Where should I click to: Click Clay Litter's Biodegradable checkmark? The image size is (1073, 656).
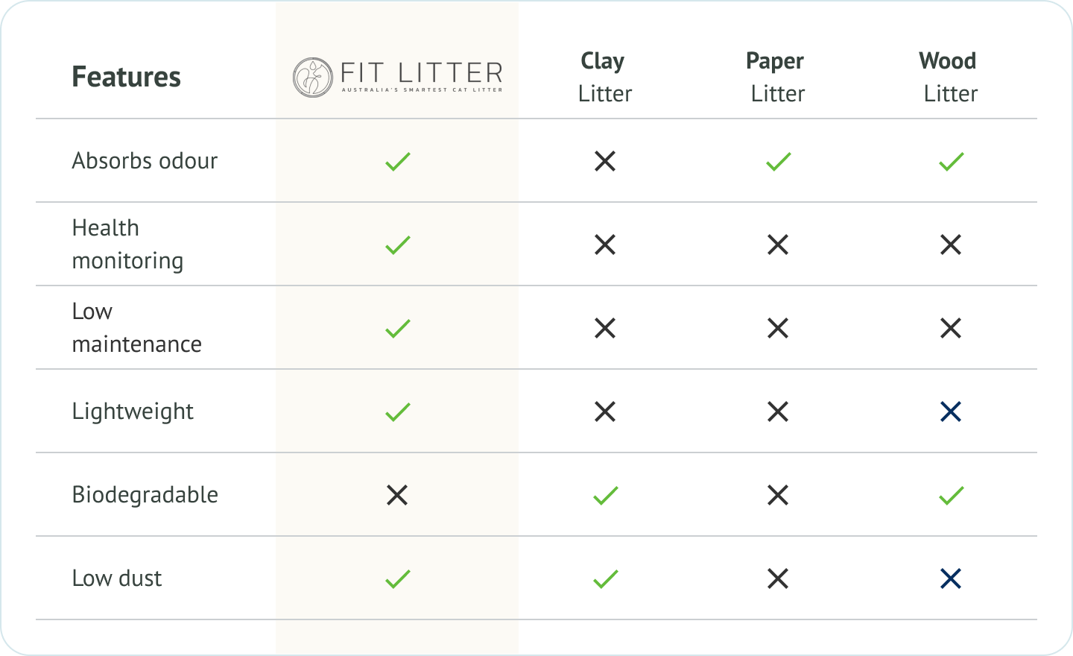tap(606, 495)
